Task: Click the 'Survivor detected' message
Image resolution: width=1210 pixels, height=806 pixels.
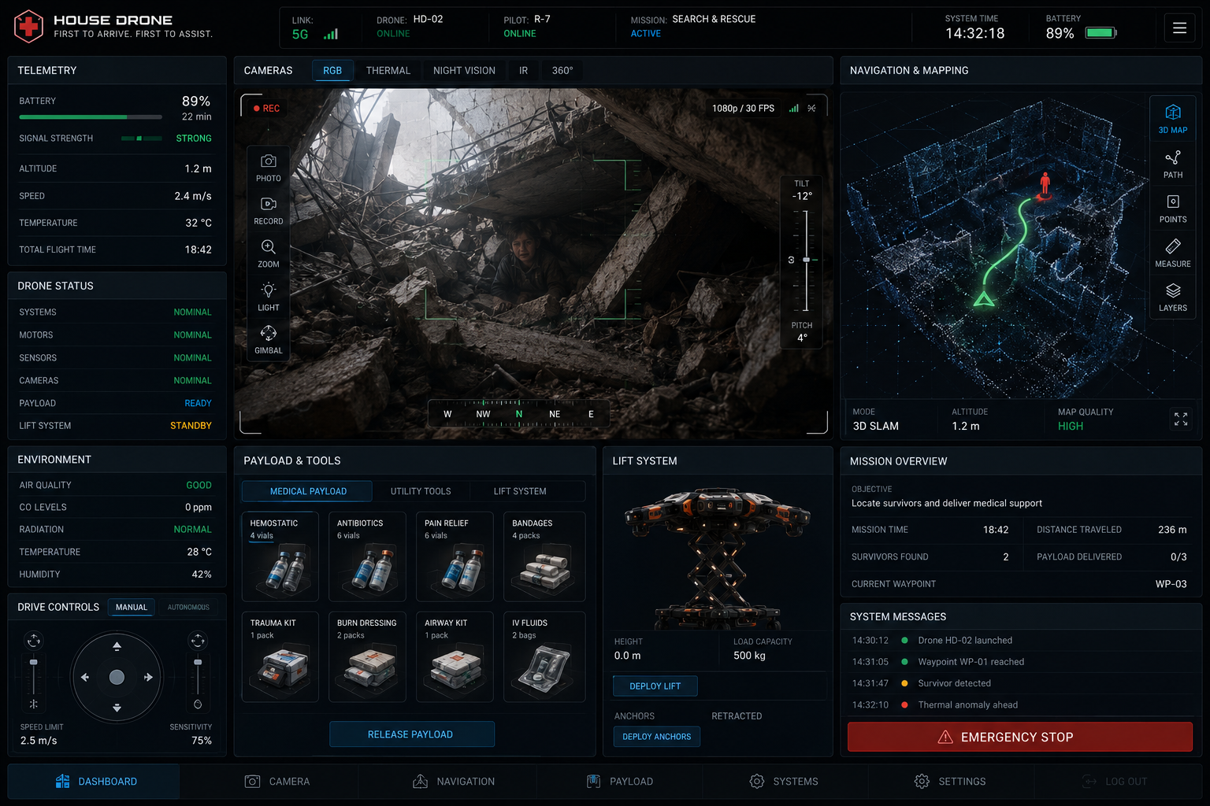Action: click(954, 683)
